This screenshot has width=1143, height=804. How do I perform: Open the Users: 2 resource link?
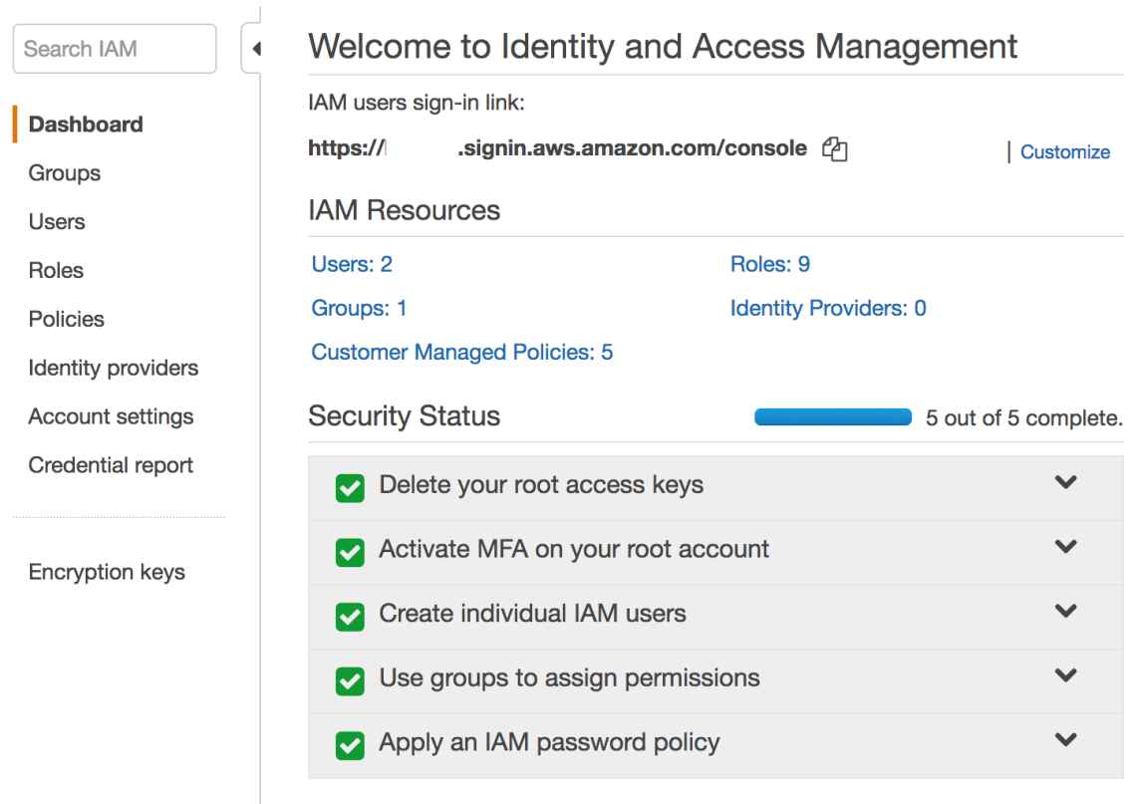352,264
